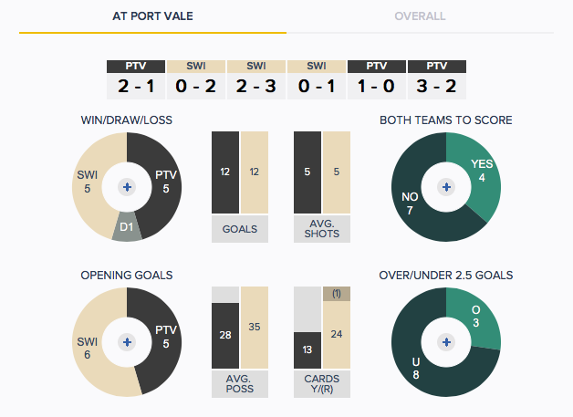Open the SWI 2 - 3 match result
The image size is (573, 417).
(x=256, y=79)
